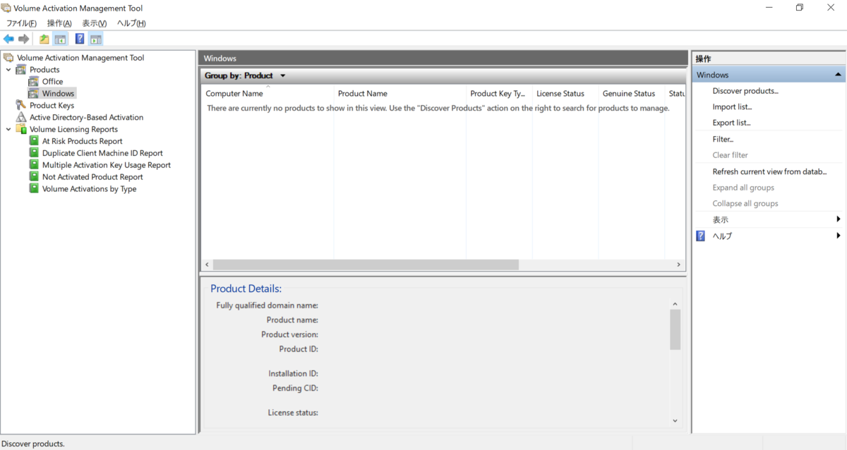Select Not Activated Product Report
Screen dimensions: 847x450
(92, 177)
